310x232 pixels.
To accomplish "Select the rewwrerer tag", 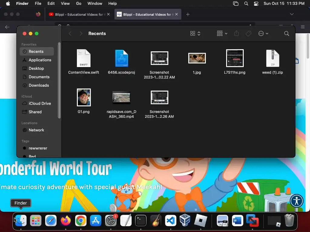I will point(37,148).
